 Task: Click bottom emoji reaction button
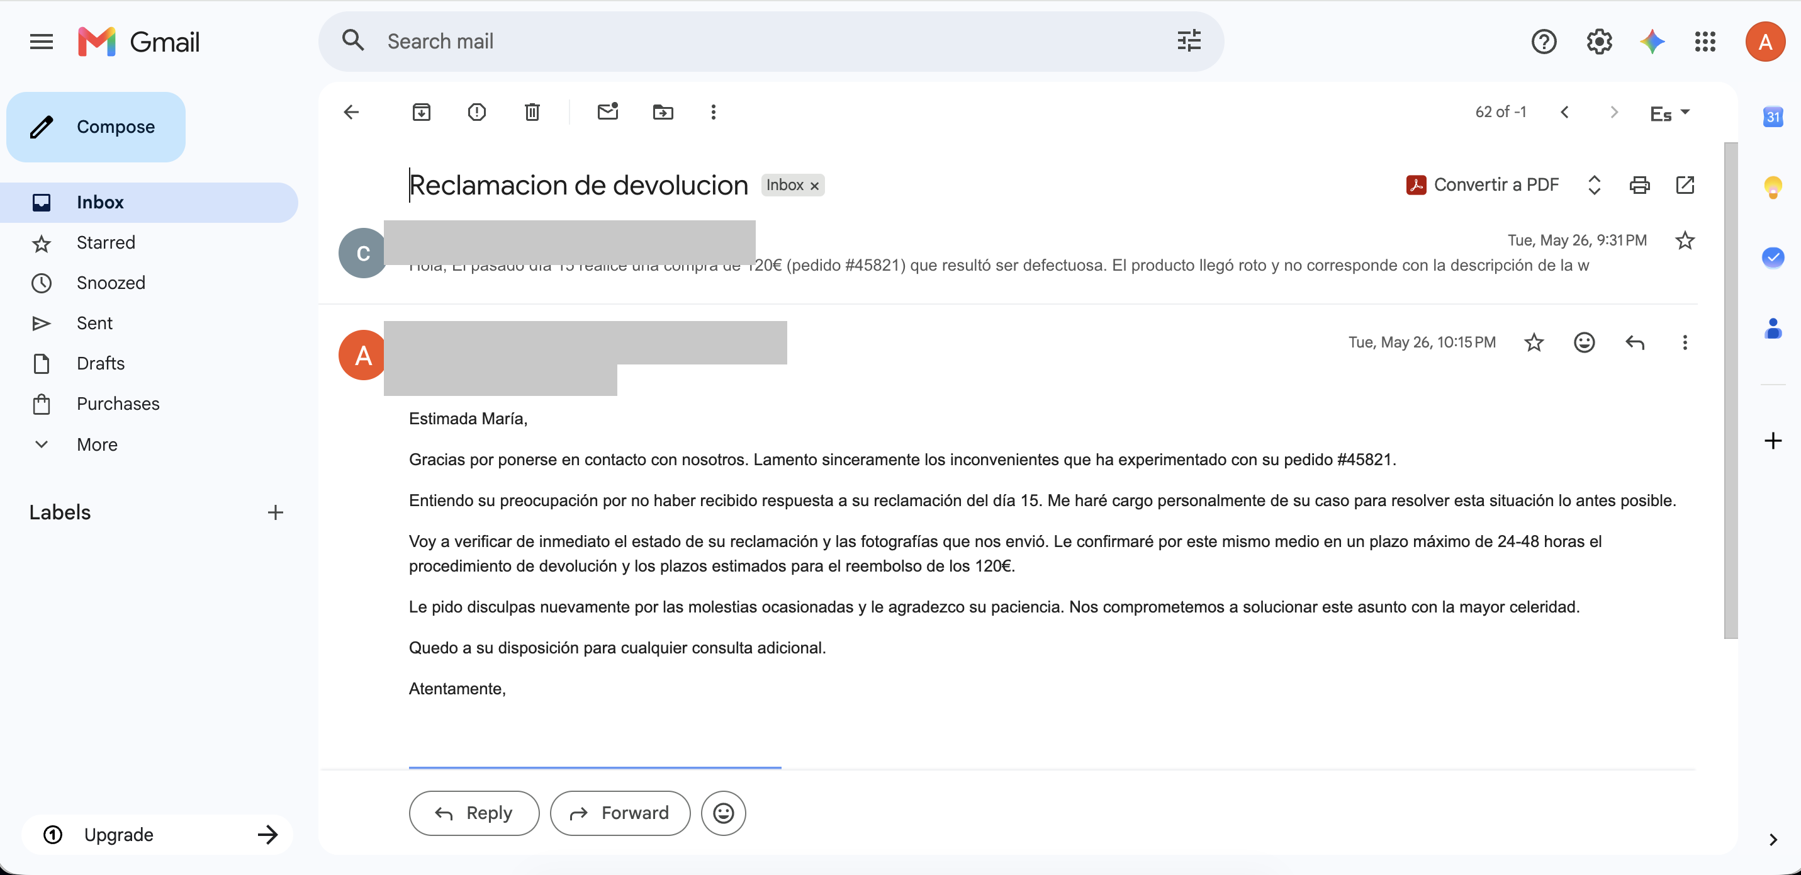pos(724,813)
